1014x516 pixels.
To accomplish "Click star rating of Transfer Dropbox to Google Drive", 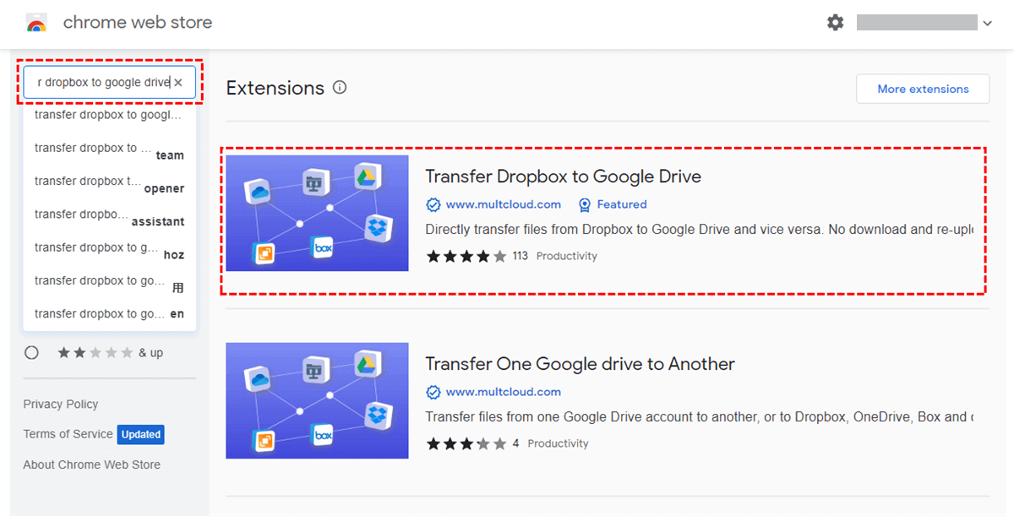I will click(x=466, y=256).
